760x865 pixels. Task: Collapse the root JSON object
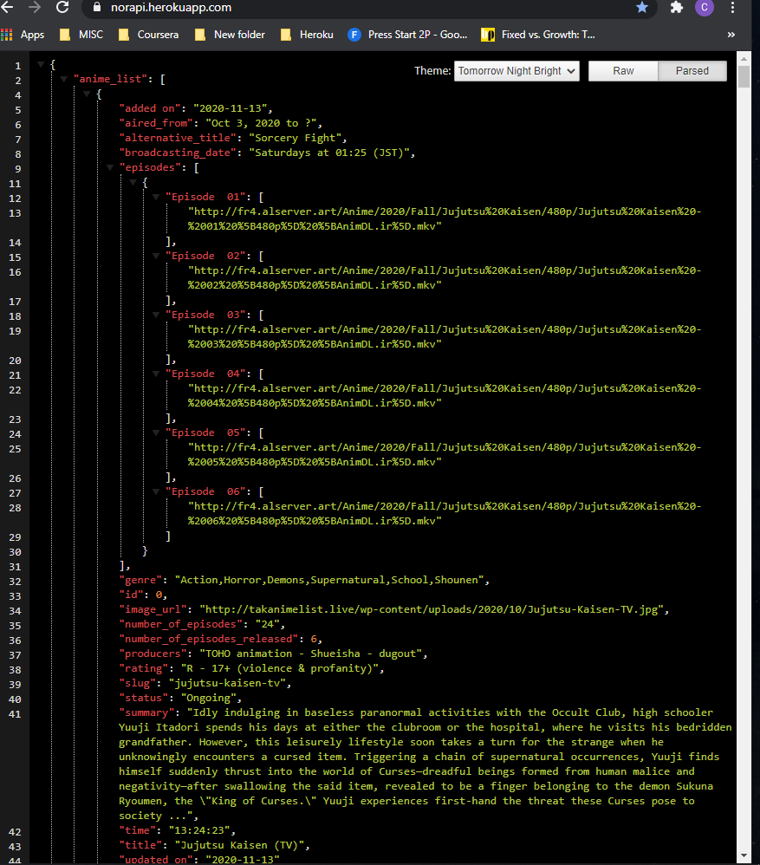point(41,64)
